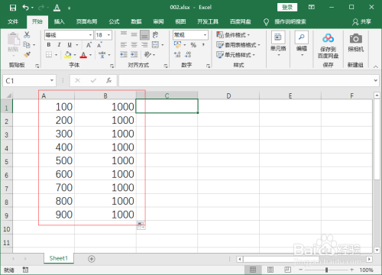Toggle middle vertical alignment
Image resolution: width=382 pixels, height=275 pixels.
134,34
